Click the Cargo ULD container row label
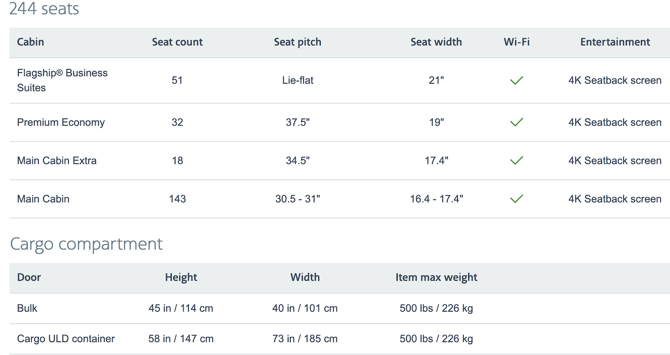 (x=66, y=339)
